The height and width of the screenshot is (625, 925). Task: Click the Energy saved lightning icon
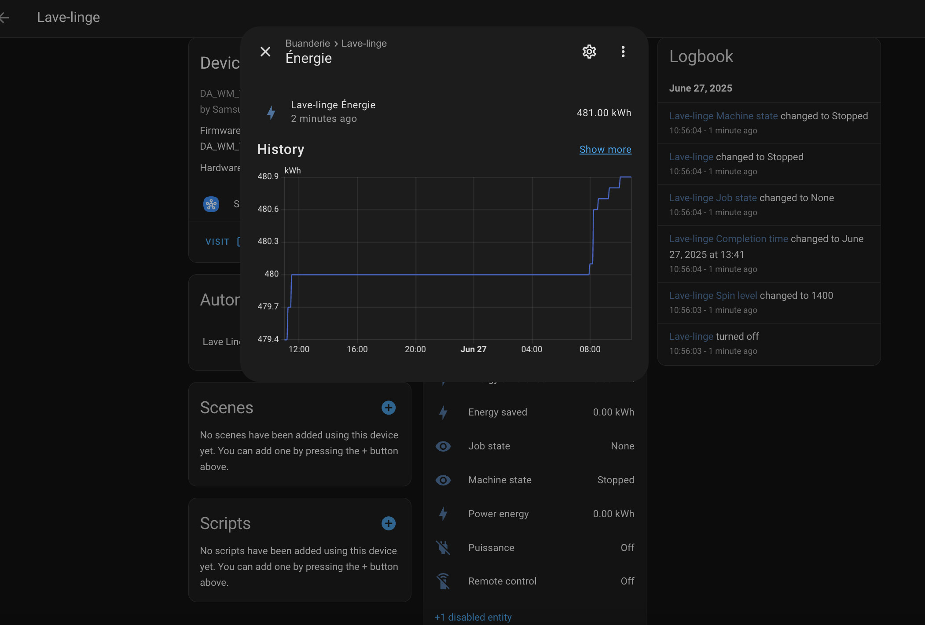pyautogui.click(x=443, y=412)
